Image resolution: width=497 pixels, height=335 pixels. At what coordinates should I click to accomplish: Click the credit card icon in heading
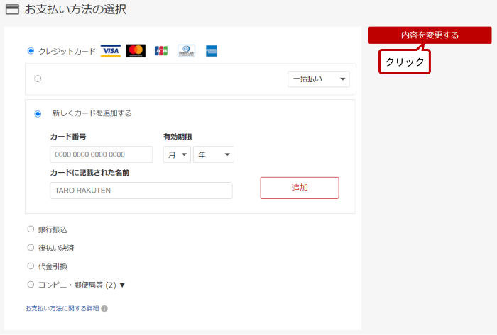[x=12, y=9]
